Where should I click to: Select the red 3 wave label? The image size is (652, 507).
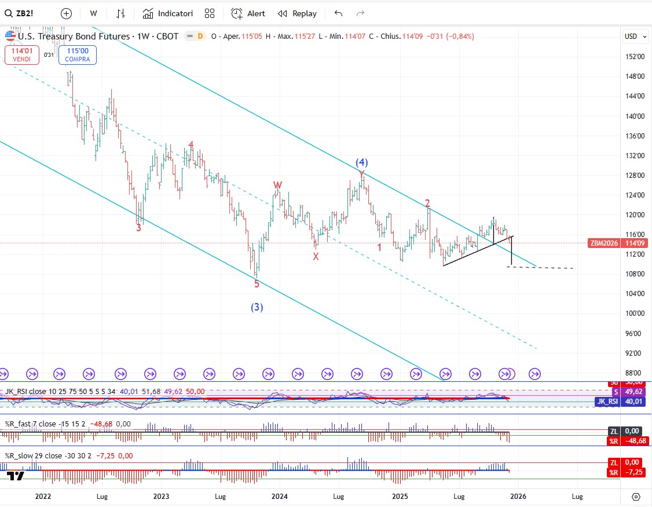139,228
